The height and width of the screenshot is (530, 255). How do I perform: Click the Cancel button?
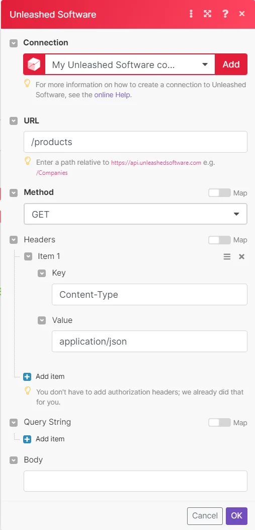(205, 516)
